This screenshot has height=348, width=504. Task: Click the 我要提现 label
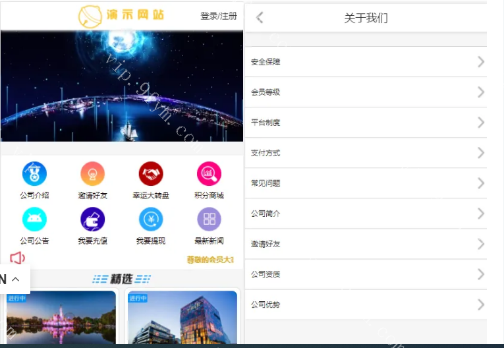click(151, 241)
